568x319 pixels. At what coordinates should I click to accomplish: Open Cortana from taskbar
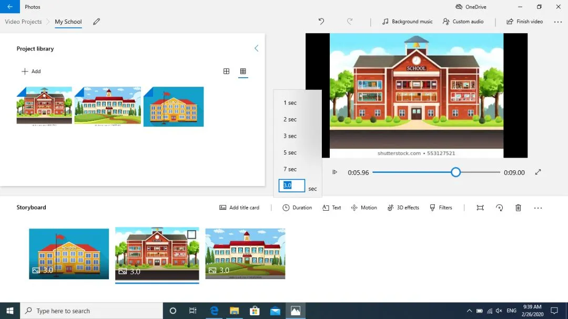[173, 311]
